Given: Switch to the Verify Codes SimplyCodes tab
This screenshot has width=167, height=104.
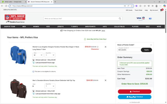Looking at the screenshot, I should (13, 2).
